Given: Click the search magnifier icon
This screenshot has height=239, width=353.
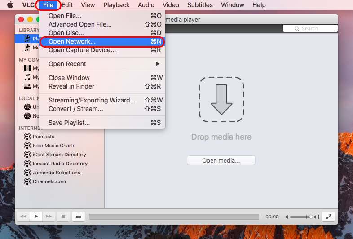Looking at the screenshot, I should pos(297,29).
